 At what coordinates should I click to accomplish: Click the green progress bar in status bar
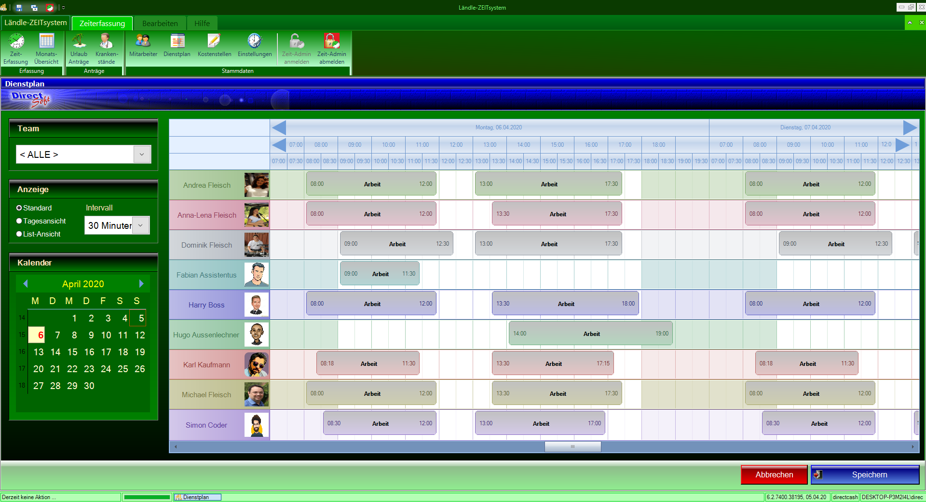pyautogui.click(x=147, y=497)
